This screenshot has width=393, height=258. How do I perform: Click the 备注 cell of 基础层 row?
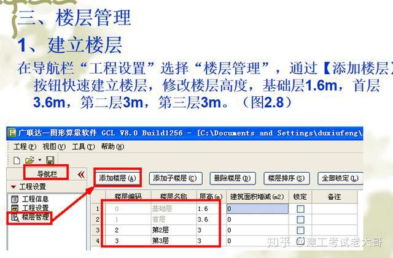(334, 209)
